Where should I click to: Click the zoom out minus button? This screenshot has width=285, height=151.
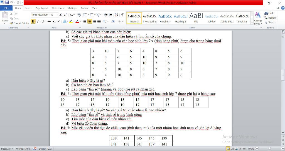click(x=257, y=149)
